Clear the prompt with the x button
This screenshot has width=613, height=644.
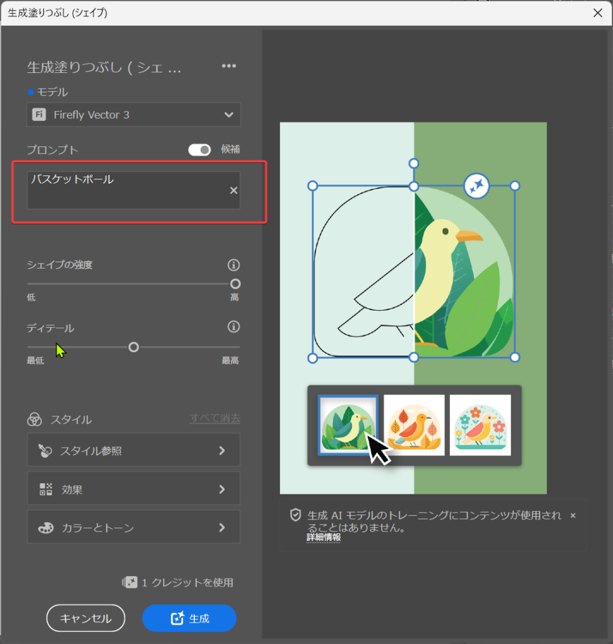click(x=233, y=190)
